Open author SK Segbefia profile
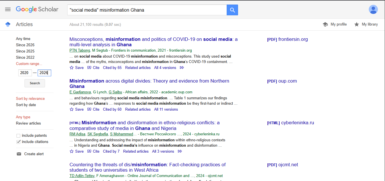Image resolution: width=385 pixels, height=181 pixels. click(x=97, y=134)
